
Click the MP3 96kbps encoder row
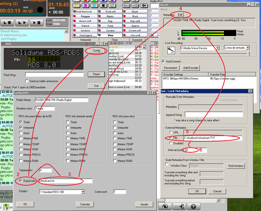(x=209, y=79)
